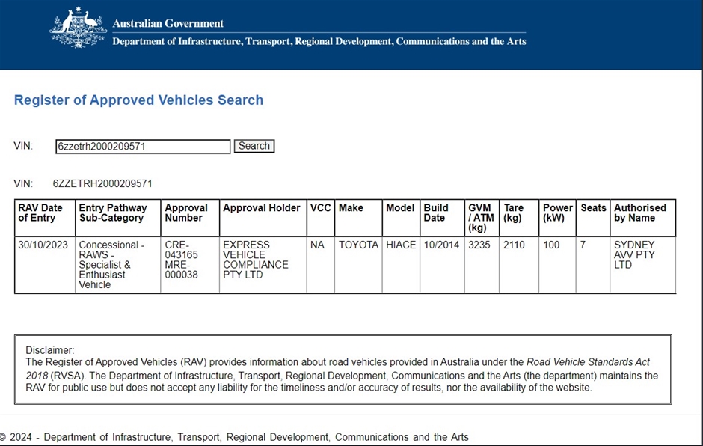The height and width of the screenshot is (446, 703).
Task: Select the SYDNEY AVV PTY LTD cell
Action: (634, 255)
